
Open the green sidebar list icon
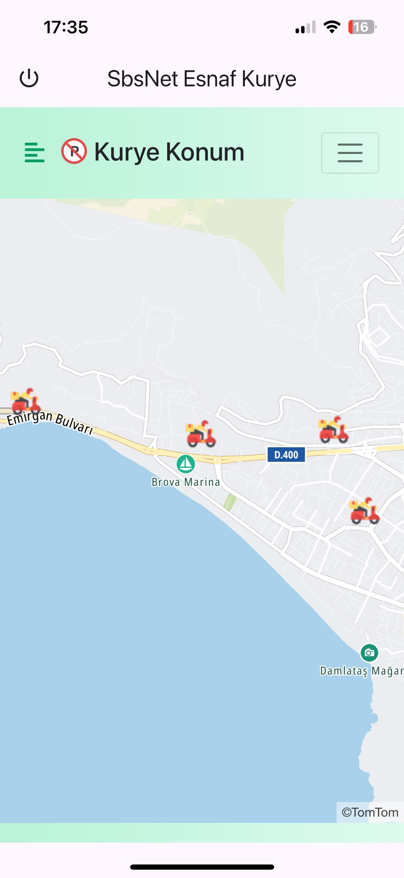(34, 152)
